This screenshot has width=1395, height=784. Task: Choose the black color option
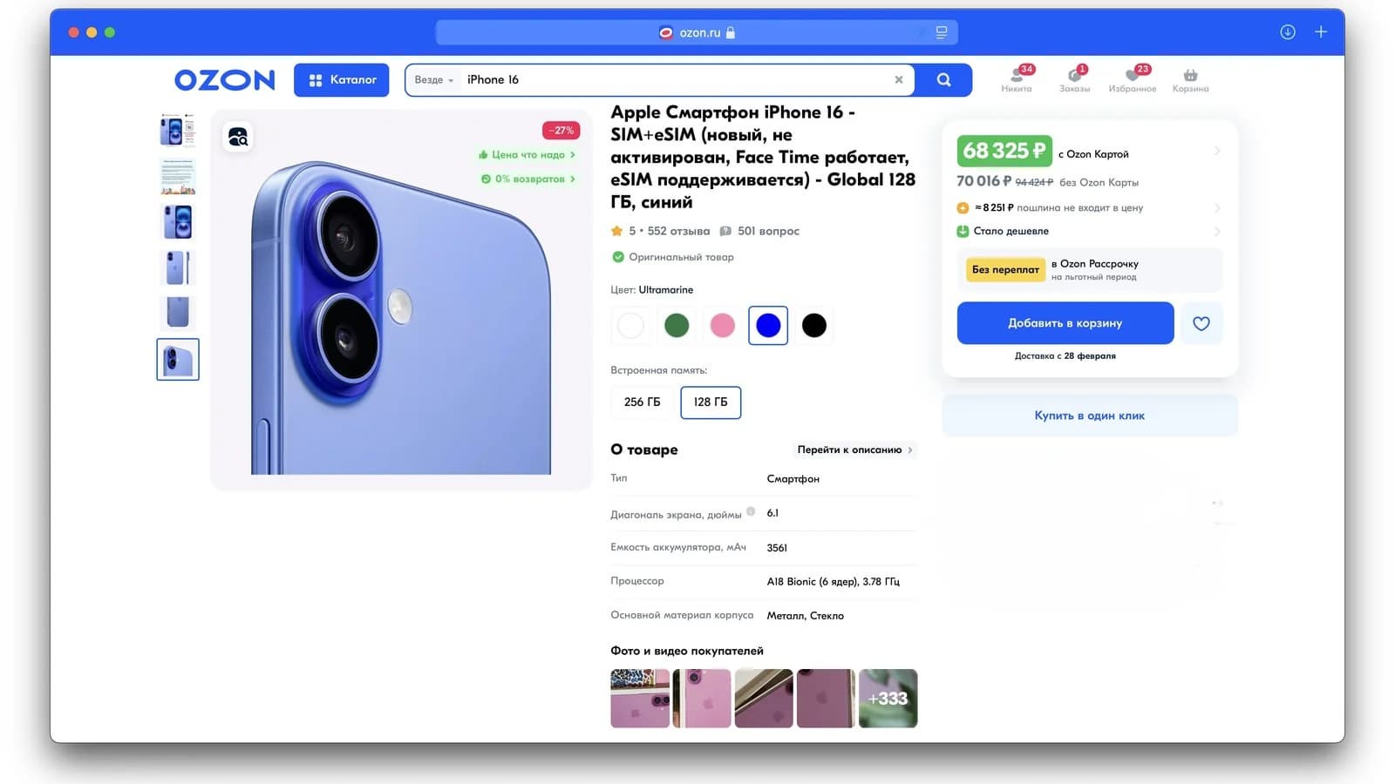pyautogui.click(x=814, y=326)
